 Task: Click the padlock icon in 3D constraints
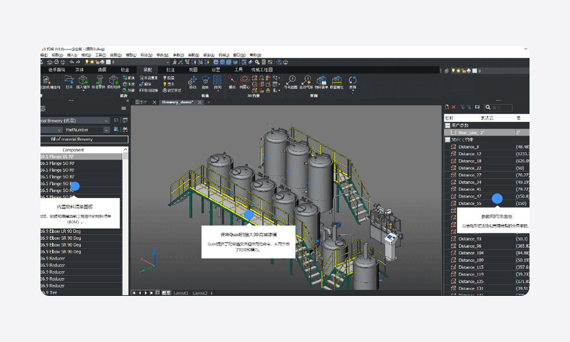click(268, 91)
